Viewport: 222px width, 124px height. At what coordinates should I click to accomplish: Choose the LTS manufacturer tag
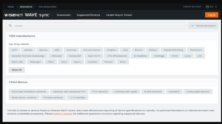click(200, 56)
